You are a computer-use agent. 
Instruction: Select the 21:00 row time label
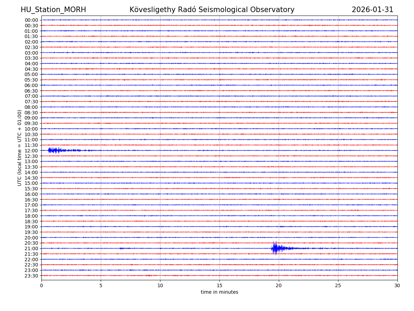[x=31, y=248]
